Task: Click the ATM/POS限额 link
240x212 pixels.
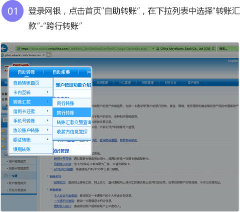Action: [63, 169]
